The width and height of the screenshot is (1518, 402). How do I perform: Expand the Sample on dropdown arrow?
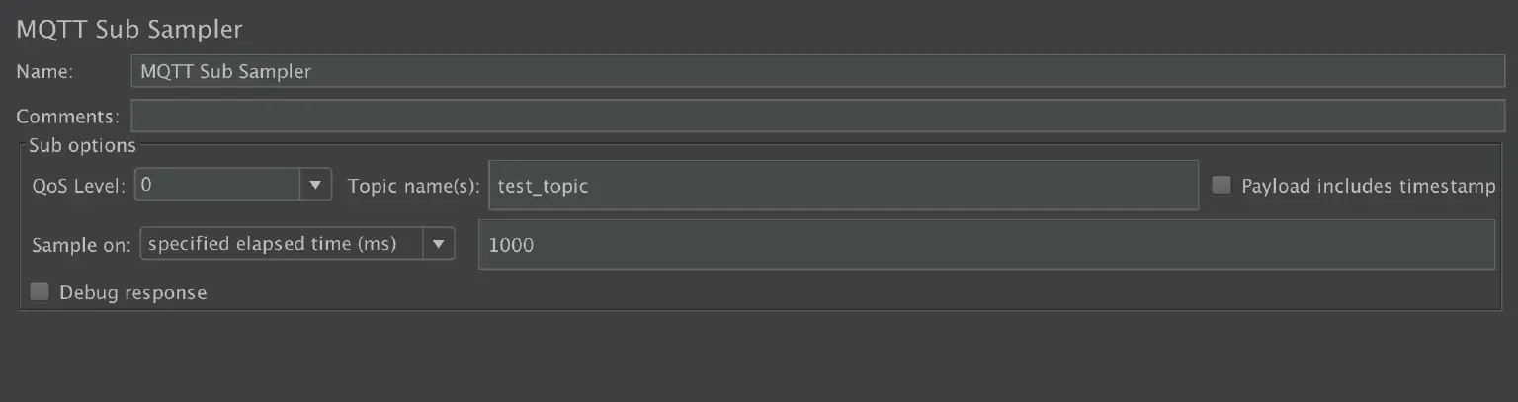tap(438, 243)
